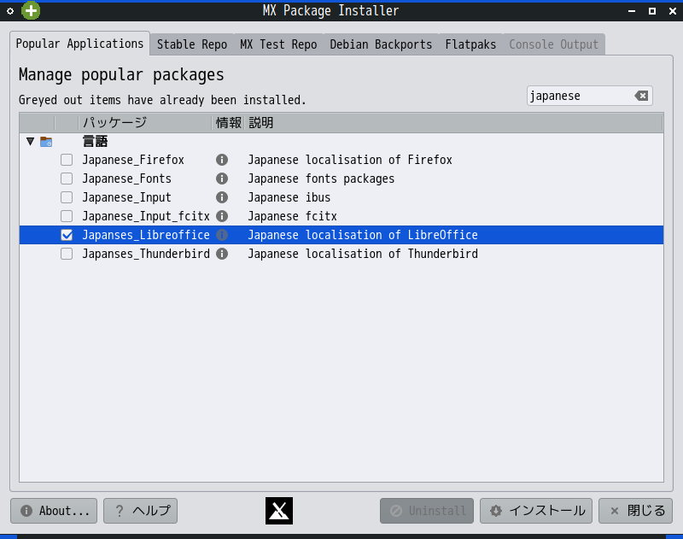This screenshot has height=539, width=683.
Task: Open the Stable Repo tab
Action: (x=192, y=44)
